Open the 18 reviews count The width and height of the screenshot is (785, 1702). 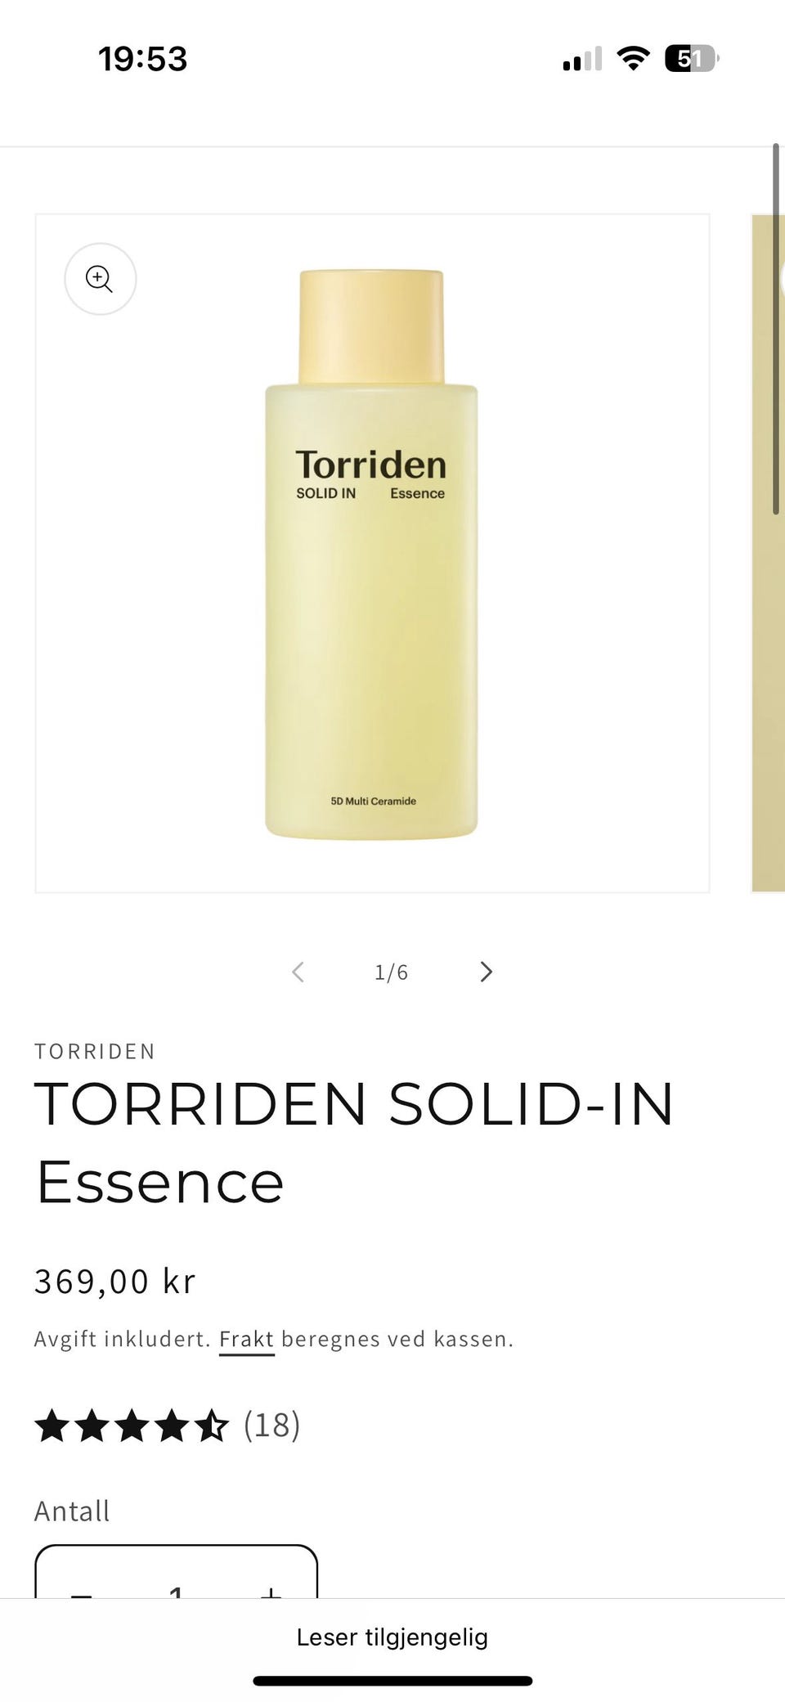pos(272,1426)
